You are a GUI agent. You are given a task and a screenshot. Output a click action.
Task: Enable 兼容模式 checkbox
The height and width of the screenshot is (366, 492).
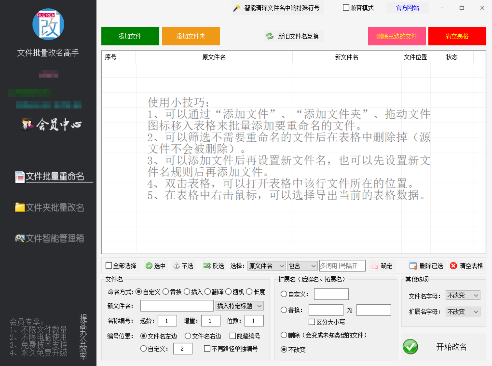pyautogui.click(x=346, y=7)
